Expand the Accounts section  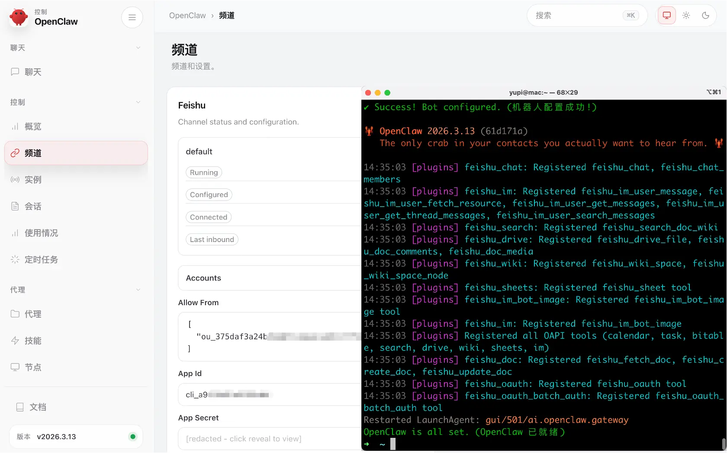[270, 278]
